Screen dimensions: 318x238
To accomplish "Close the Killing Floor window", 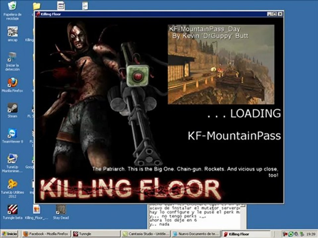I will pyautogui.click(x=280, y=14).
